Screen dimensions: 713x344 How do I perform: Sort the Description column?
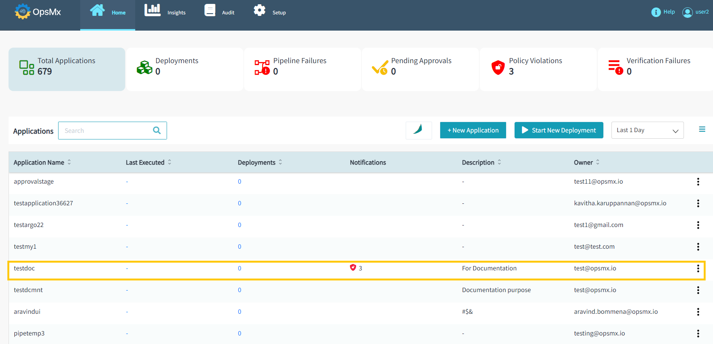tap(499, 162)
